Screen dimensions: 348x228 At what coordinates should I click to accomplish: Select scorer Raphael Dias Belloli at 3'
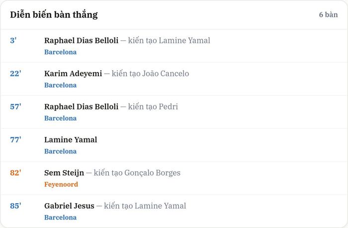[x=81, y=40]
